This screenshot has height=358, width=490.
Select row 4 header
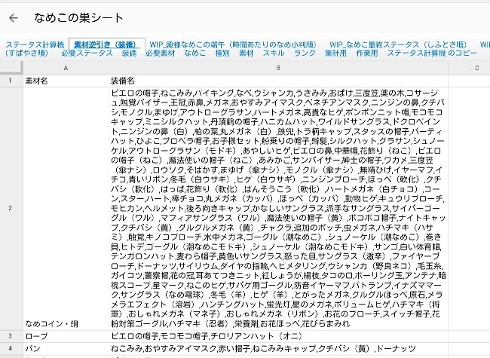(11, 348)
